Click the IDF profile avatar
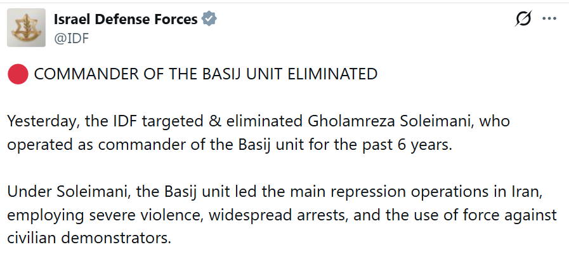The image size is (569, 254). coord(26,28)
